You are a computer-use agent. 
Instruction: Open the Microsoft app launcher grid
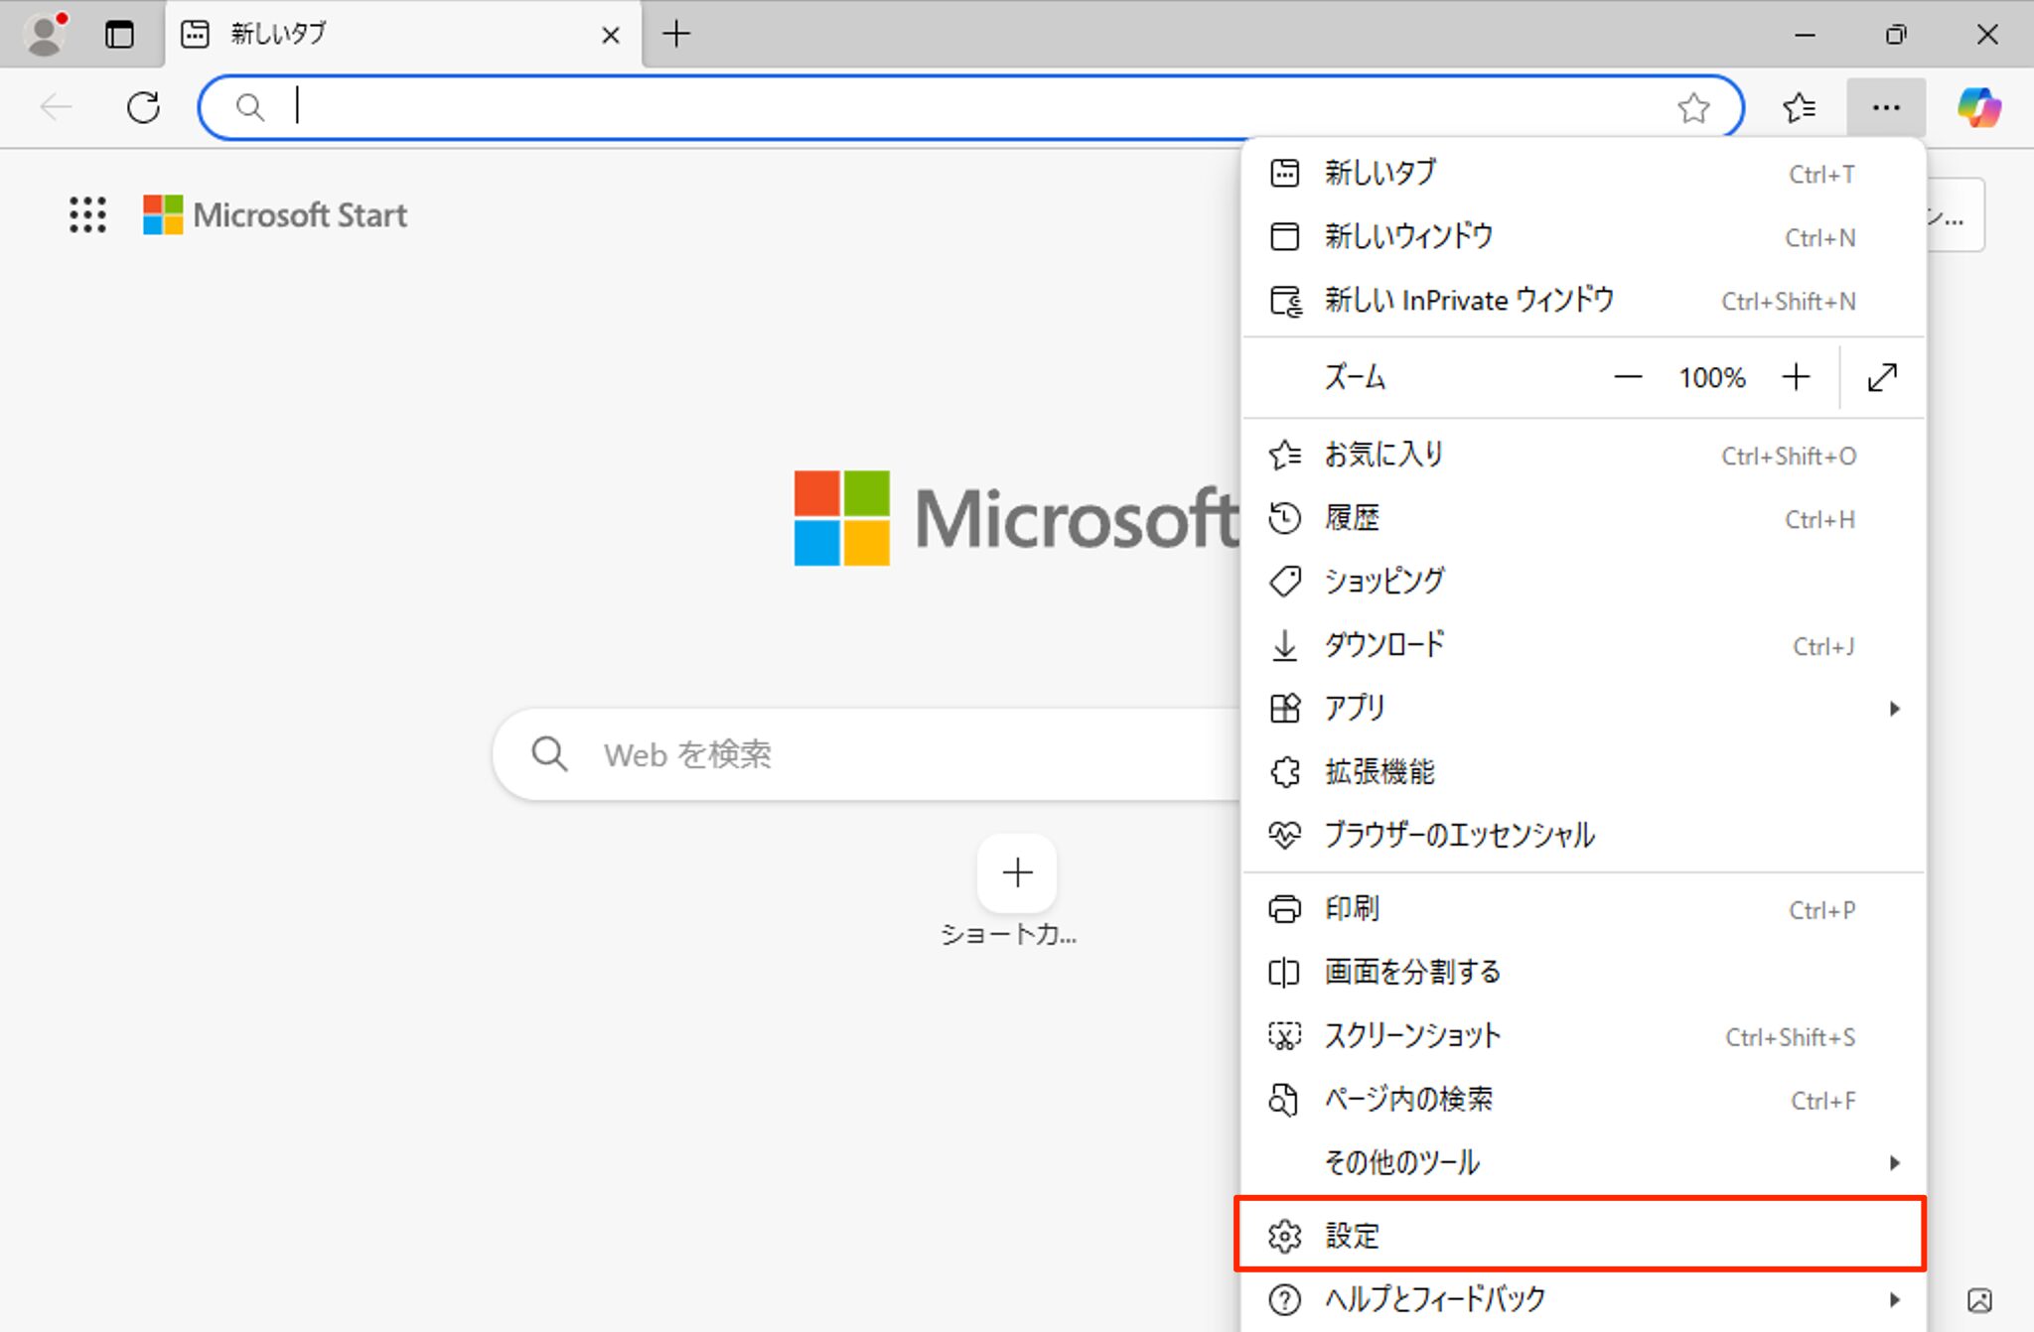pyautogui.click(x=87, y=214)
